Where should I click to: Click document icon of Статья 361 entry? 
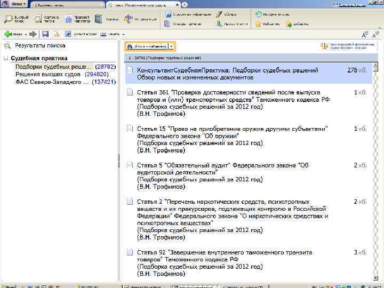click(130, 92)
